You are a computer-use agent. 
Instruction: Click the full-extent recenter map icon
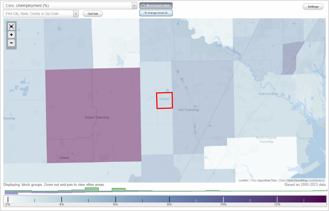tap(11, 26)
